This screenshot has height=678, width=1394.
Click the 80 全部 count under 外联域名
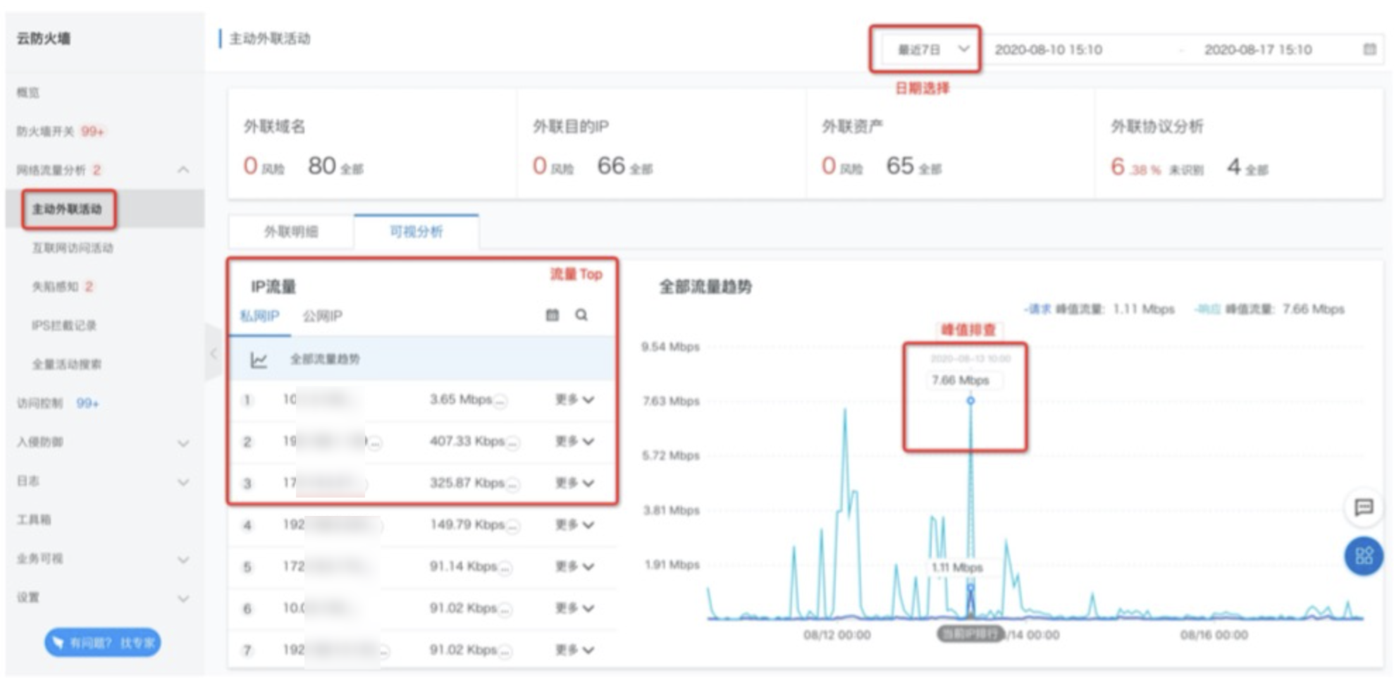tap(335, 166)
